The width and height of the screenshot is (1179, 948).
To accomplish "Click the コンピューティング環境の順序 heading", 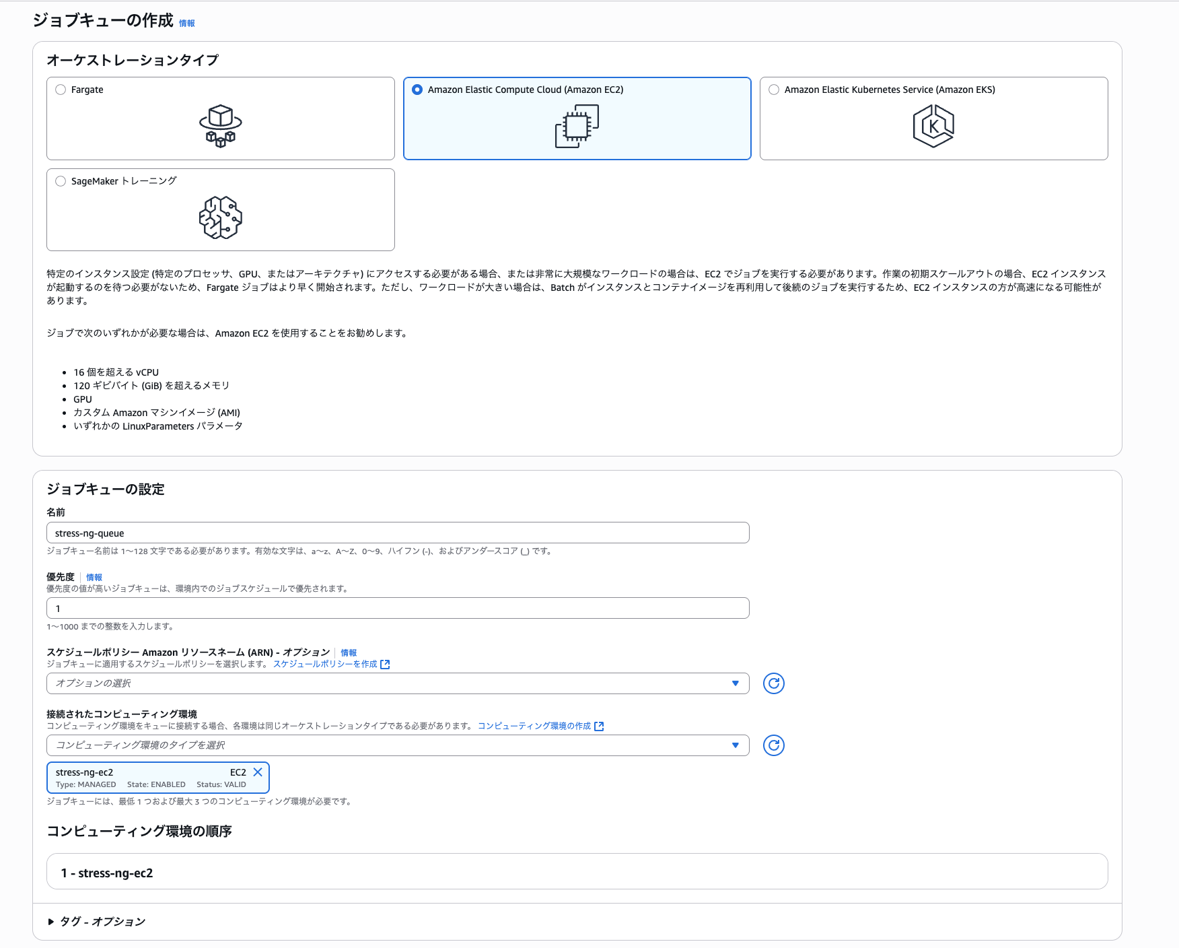I will click(139, 831).
